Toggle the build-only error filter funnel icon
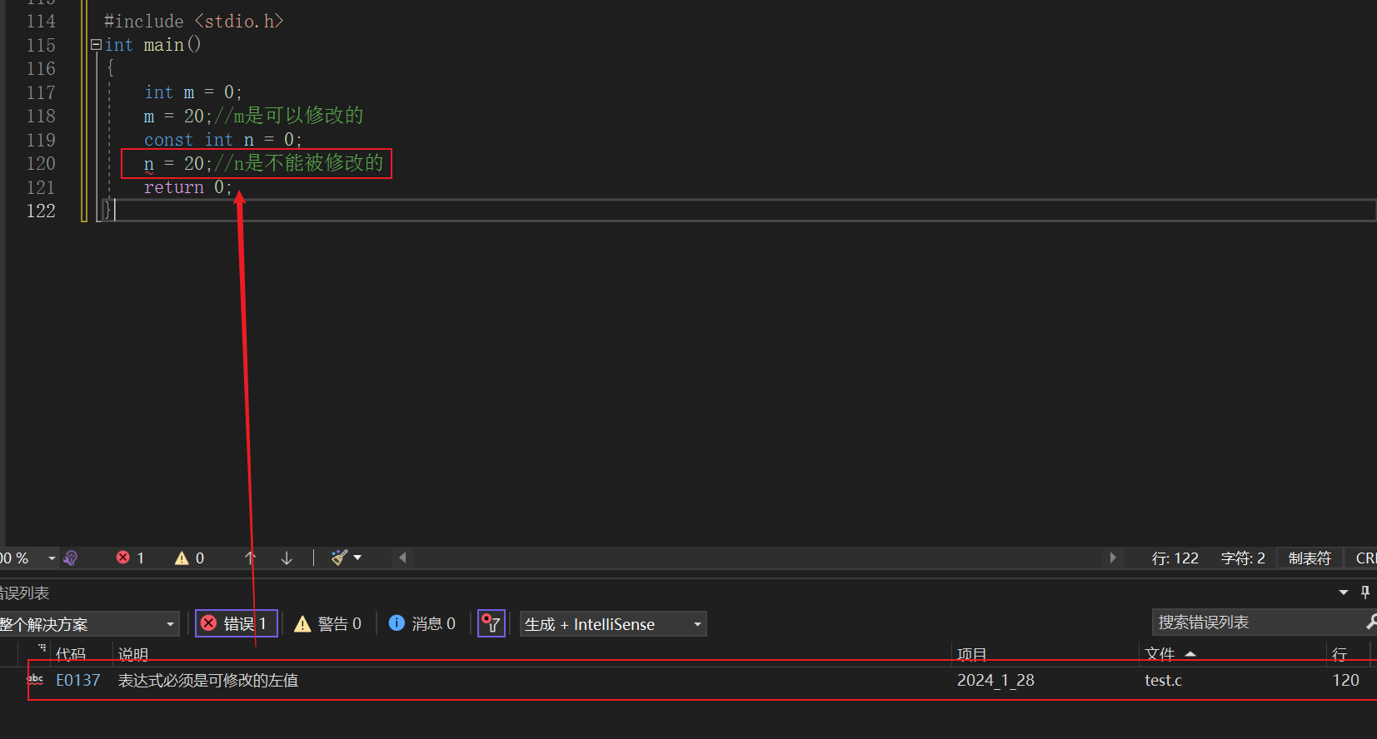Viewport: 1377px width, 739px height. point(491,623)
